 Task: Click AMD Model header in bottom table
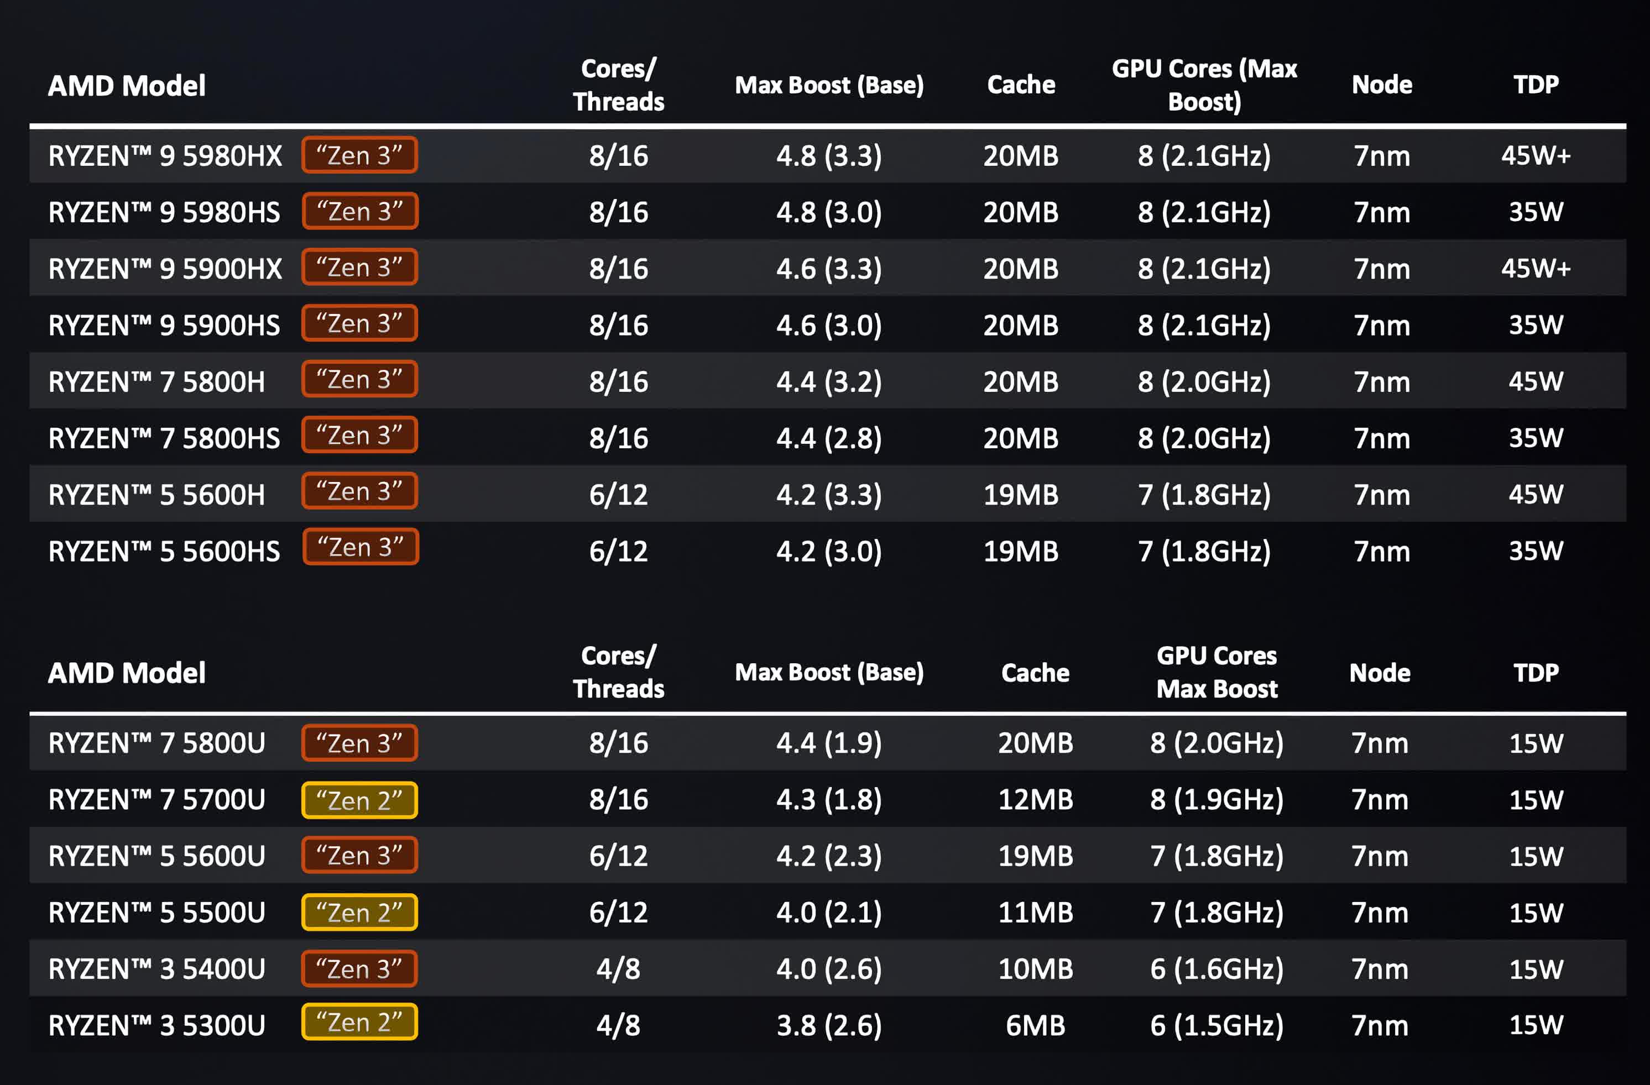(x=127, y=673)
